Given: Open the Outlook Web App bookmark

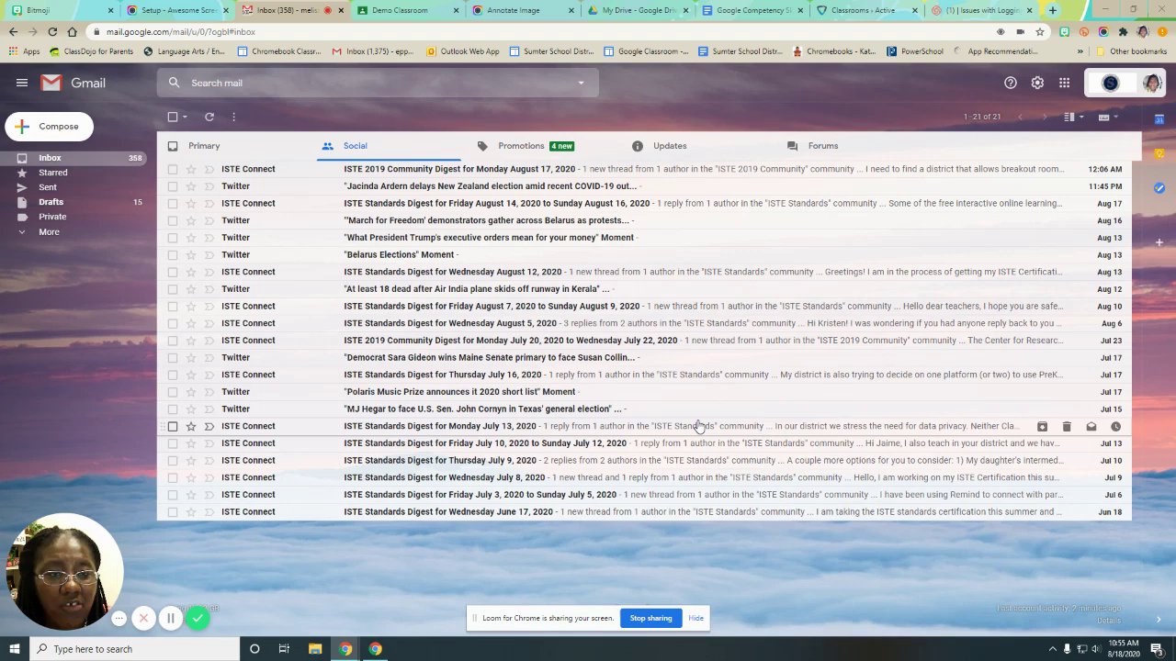Looking at the screenshot, I should click(463, 51).
